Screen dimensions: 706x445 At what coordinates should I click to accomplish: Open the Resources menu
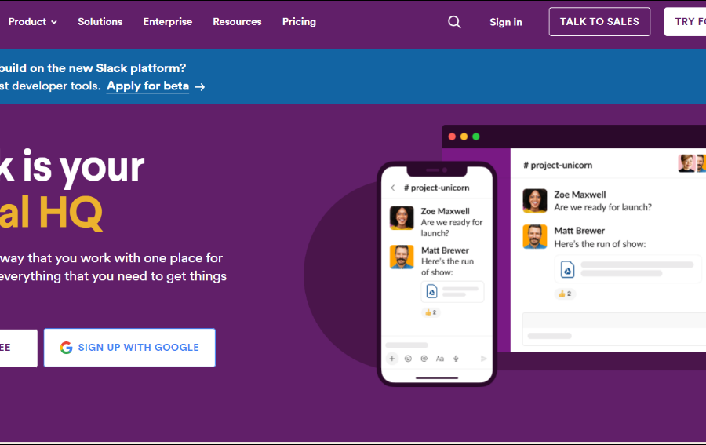[237, 22]
